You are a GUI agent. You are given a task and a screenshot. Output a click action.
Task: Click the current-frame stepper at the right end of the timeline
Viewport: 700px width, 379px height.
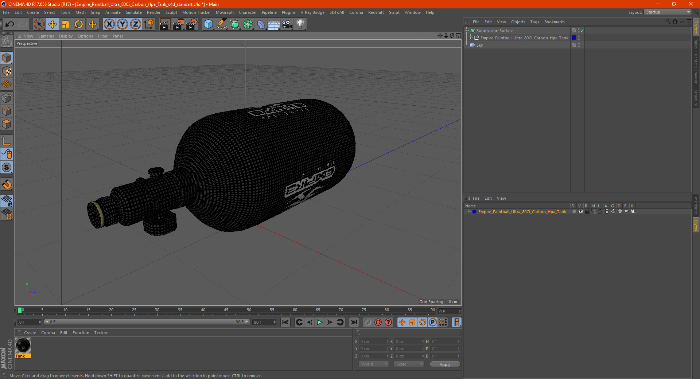(x=459, y=312)
